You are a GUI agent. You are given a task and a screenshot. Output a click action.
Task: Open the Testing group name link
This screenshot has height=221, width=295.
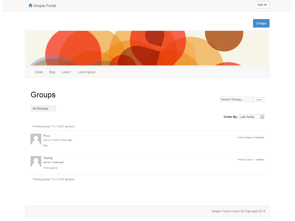click(48, 158)
